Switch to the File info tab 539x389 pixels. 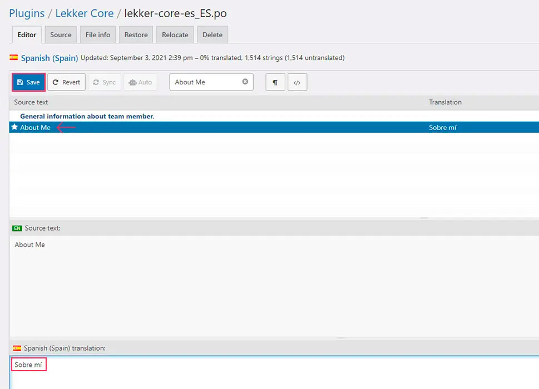point(98,34)
